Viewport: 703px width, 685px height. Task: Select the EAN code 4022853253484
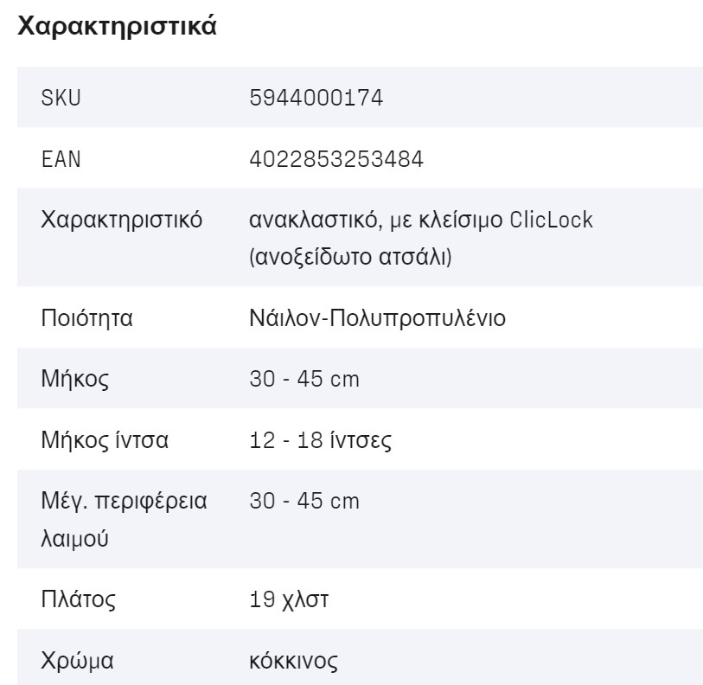[336, 159]
